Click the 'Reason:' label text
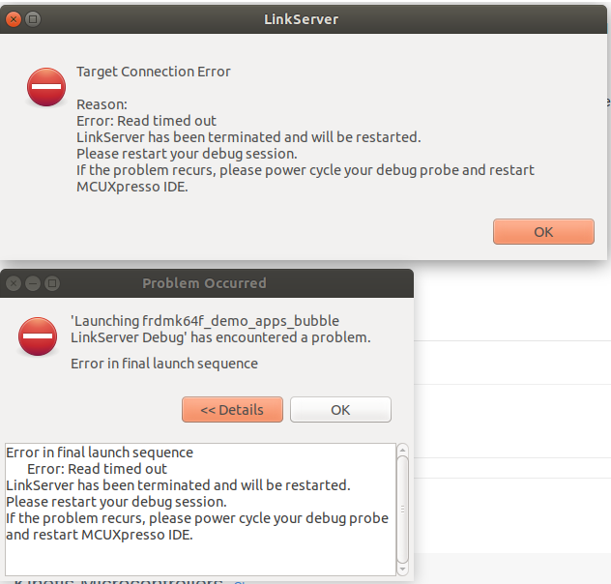This screenshot has height=584, width=611. coord(102,104)
